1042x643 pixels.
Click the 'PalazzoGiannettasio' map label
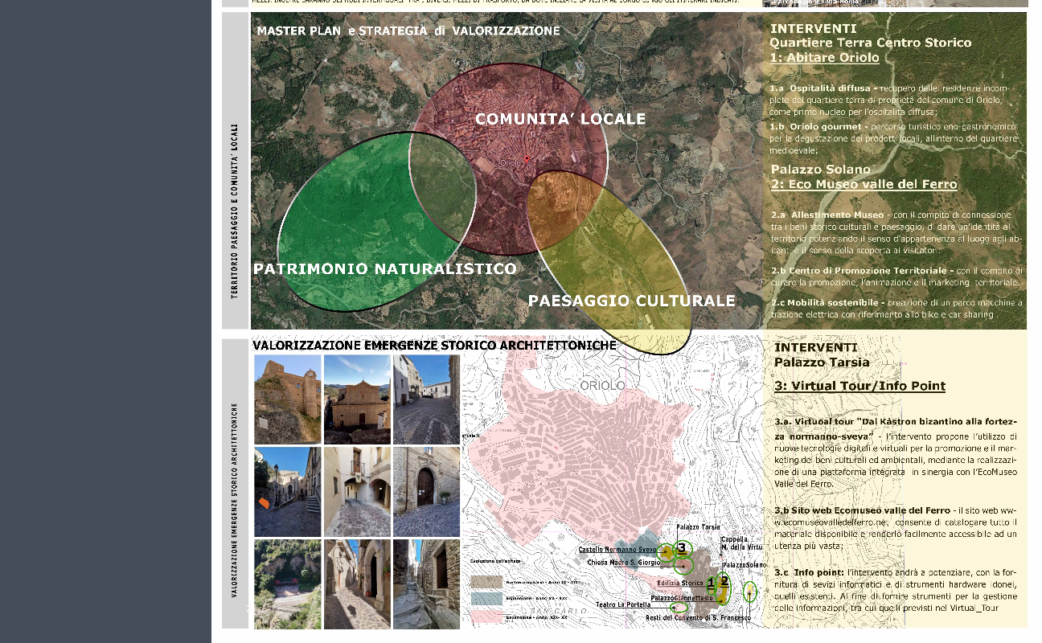(x=682, y=598)
